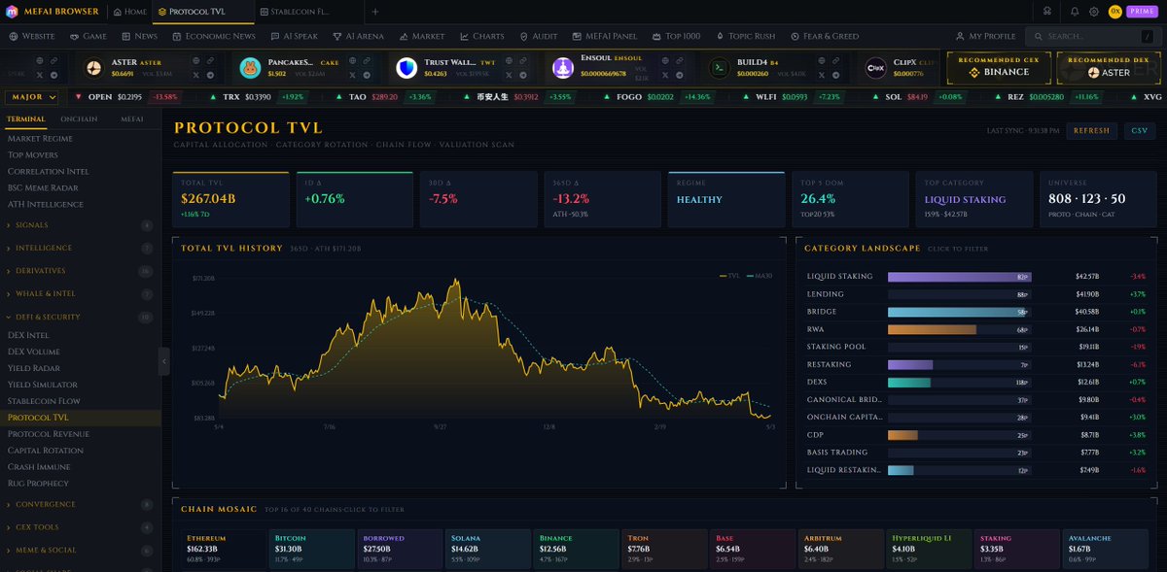Select the MEFAI sidebar tab
This screenshot has height=572, width=1167.
click(132, 118)
